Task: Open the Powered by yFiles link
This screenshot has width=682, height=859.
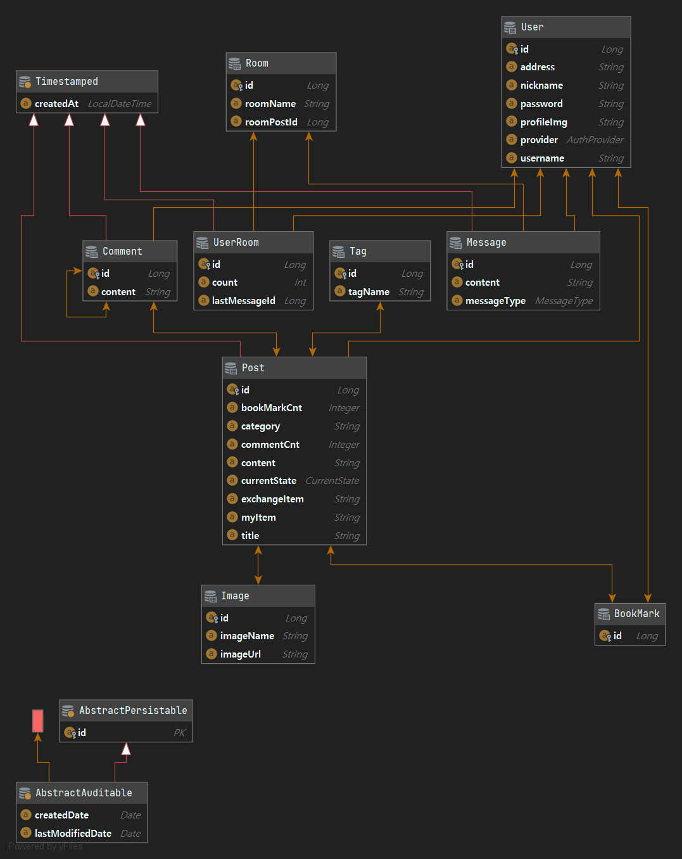Action: pos(44,846)
